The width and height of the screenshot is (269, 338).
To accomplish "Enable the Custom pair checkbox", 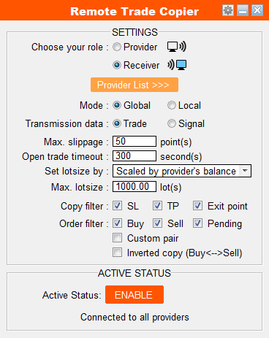I will click(x=117, y=238).
